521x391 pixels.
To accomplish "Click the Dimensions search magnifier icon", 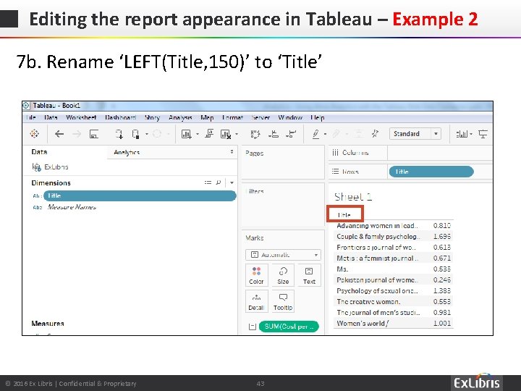I will [x=218, y=182].
